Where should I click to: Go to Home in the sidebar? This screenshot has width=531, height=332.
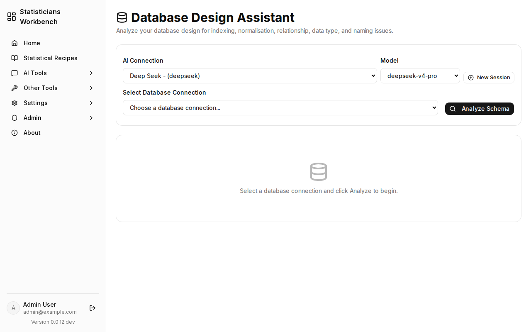coord(53,43)
